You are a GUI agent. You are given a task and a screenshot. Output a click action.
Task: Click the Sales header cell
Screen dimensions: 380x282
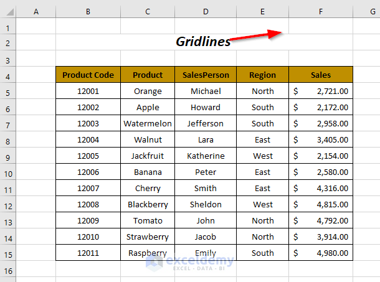[321, 75]
